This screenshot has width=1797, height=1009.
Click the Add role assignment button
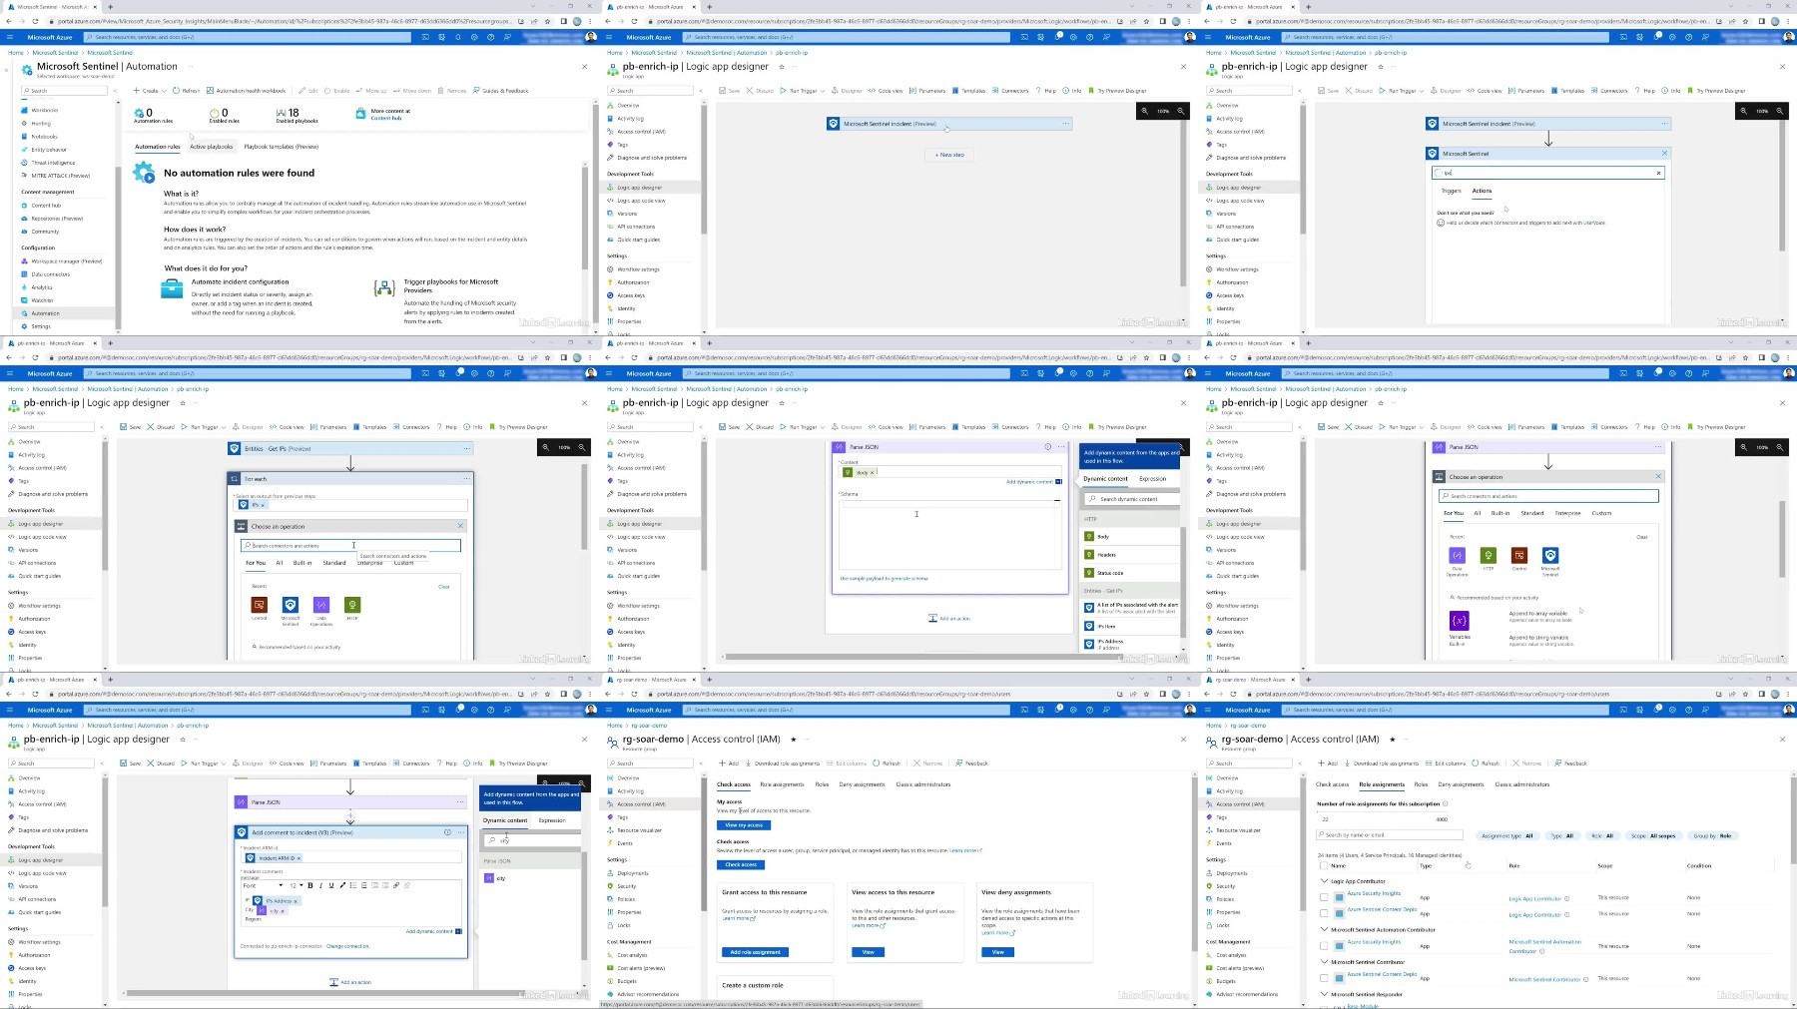(755, 952)
